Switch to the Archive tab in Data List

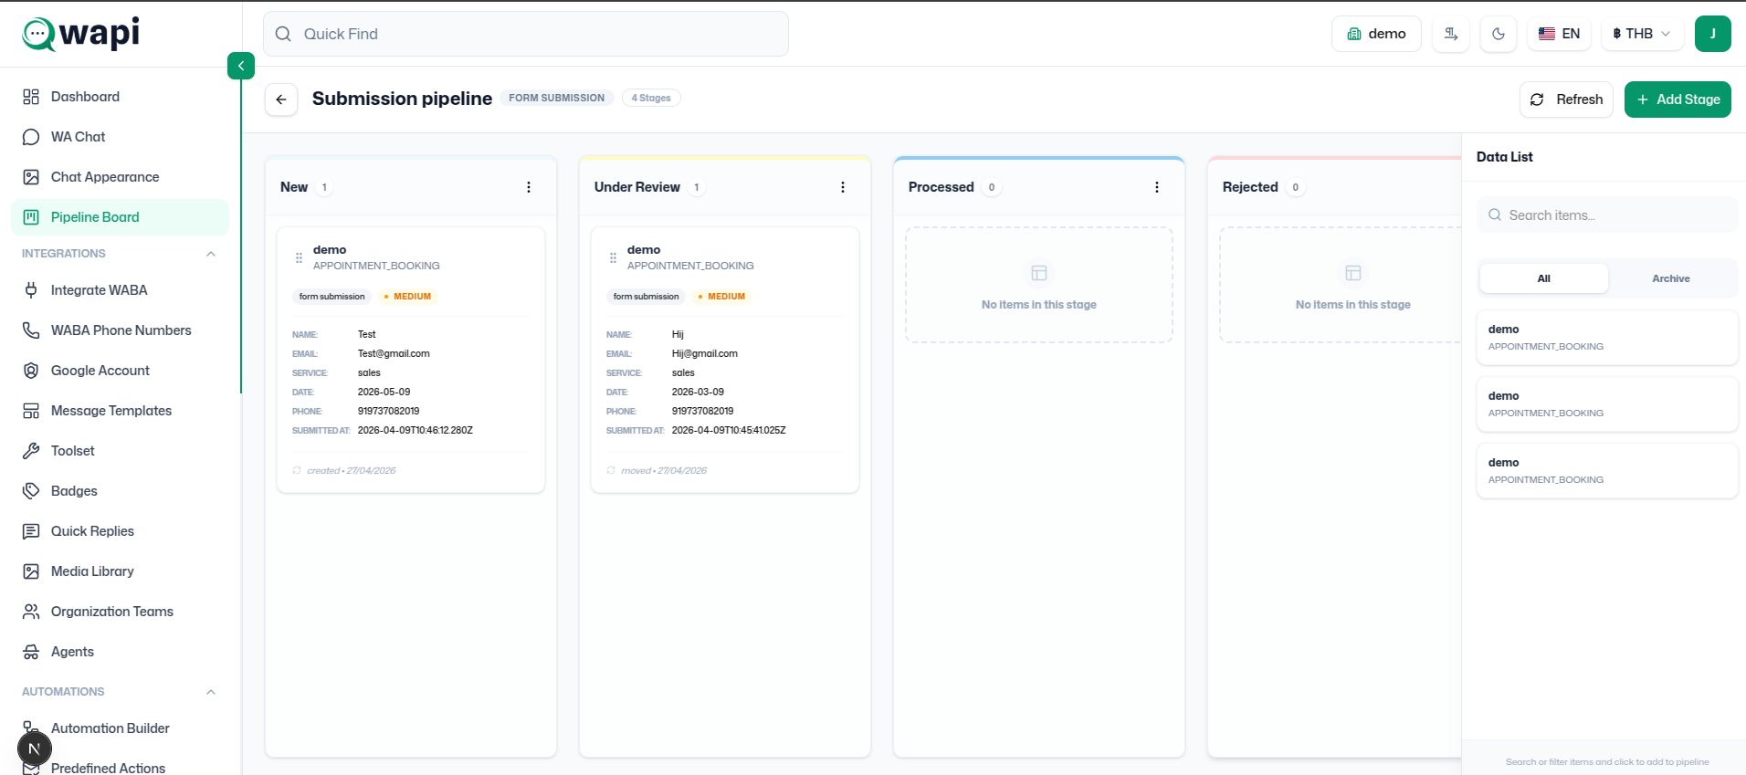click(1671, 278)
